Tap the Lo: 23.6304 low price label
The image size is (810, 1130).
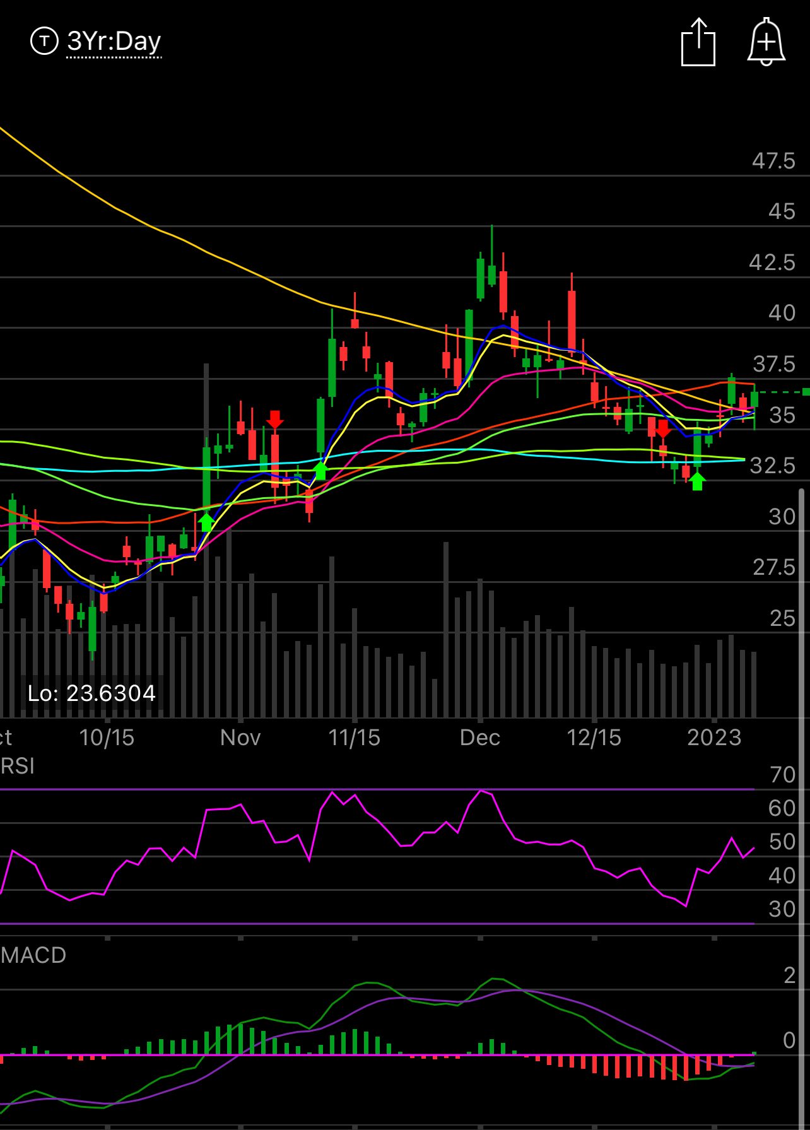(91, 693)
